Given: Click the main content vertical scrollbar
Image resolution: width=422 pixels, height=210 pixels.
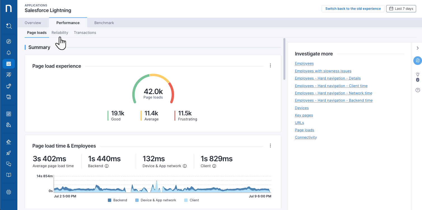Looking at the screenshot, I should (284, 59).
